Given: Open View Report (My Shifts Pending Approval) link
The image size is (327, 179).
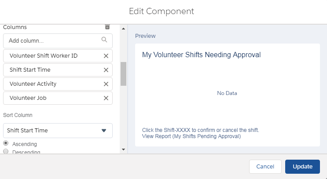Looking at the screenshot, I should pyautogui.click(x=191, y=136).
